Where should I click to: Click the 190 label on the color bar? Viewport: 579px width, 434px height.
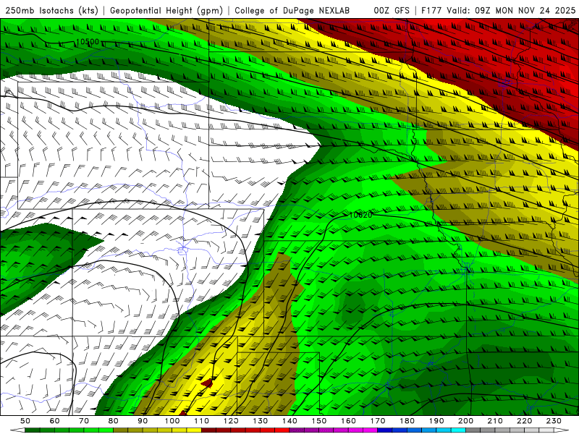click(x=436, y=421)
